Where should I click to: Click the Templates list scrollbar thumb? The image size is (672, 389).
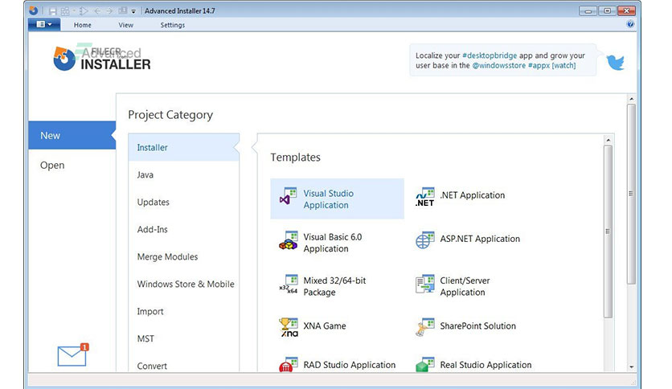pyautogui.click(x=608, y=231)
